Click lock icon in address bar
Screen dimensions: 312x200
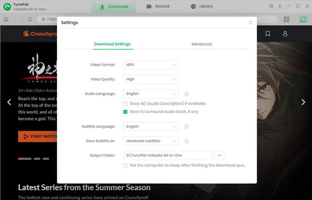43,19
